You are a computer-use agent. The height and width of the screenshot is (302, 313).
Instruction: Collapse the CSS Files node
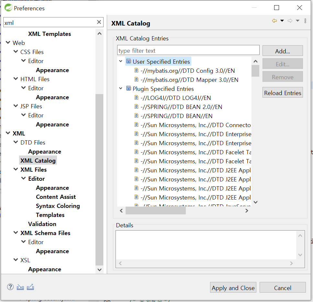[16, 51]
